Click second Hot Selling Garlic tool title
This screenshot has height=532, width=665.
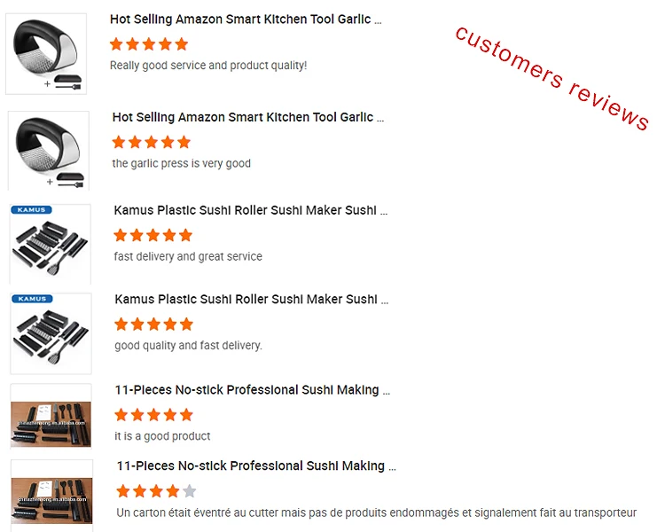point(248,117)
